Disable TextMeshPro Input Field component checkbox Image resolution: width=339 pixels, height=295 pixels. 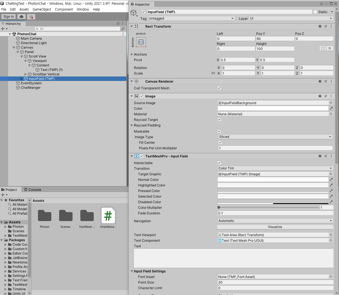(142, 156)
